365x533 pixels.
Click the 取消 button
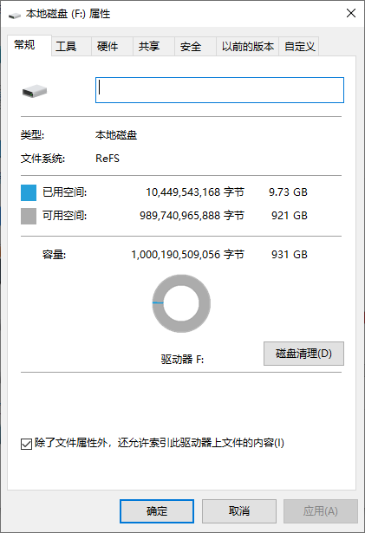tap(239, 511)
